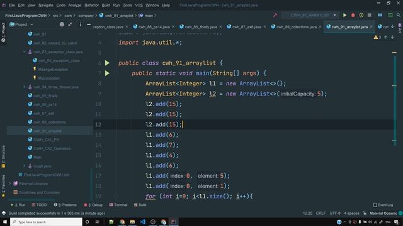403x226 pixels.
Task: Open the 6: Problems tool window
Action: click(65, 205)
